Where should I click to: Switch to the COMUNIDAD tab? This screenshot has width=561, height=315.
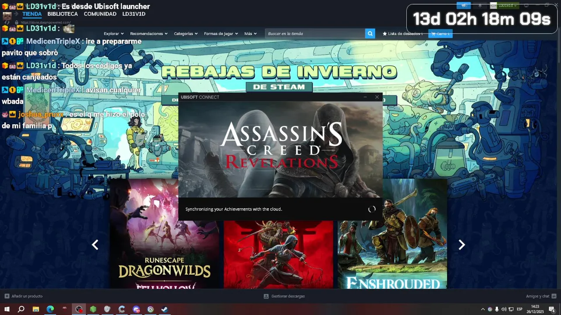(100, 14)
